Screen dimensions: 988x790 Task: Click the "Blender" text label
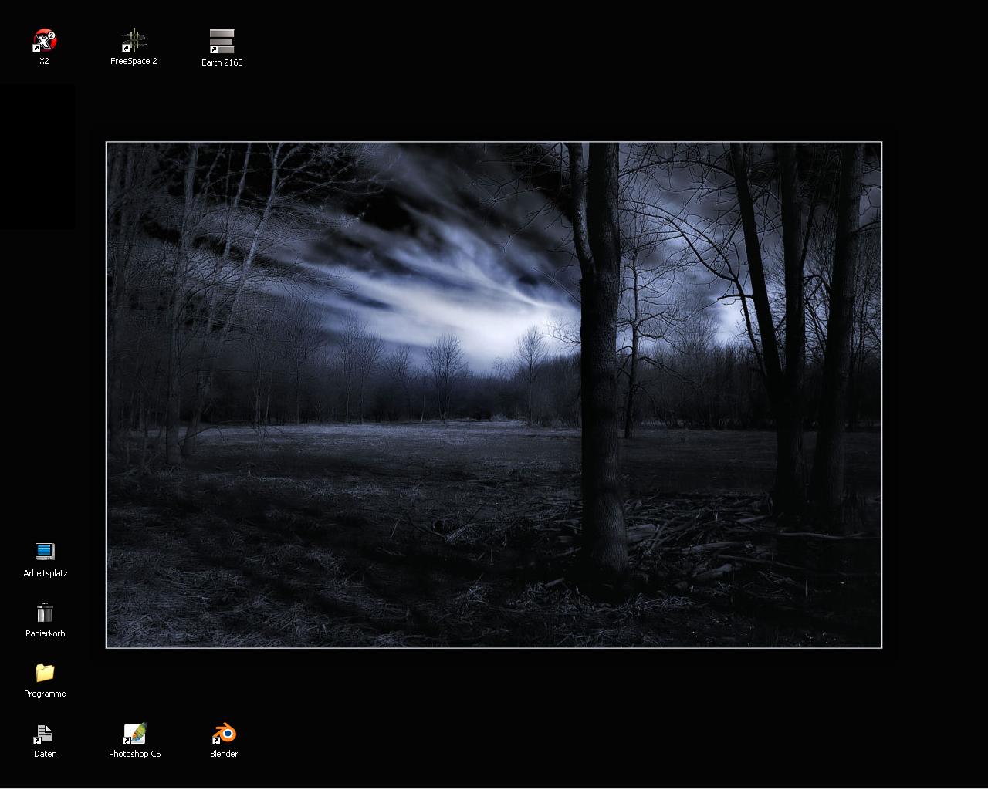coord(224,754)
